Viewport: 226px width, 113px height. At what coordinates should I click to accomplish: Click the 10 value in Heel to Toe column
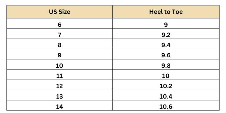pos(166,76)
